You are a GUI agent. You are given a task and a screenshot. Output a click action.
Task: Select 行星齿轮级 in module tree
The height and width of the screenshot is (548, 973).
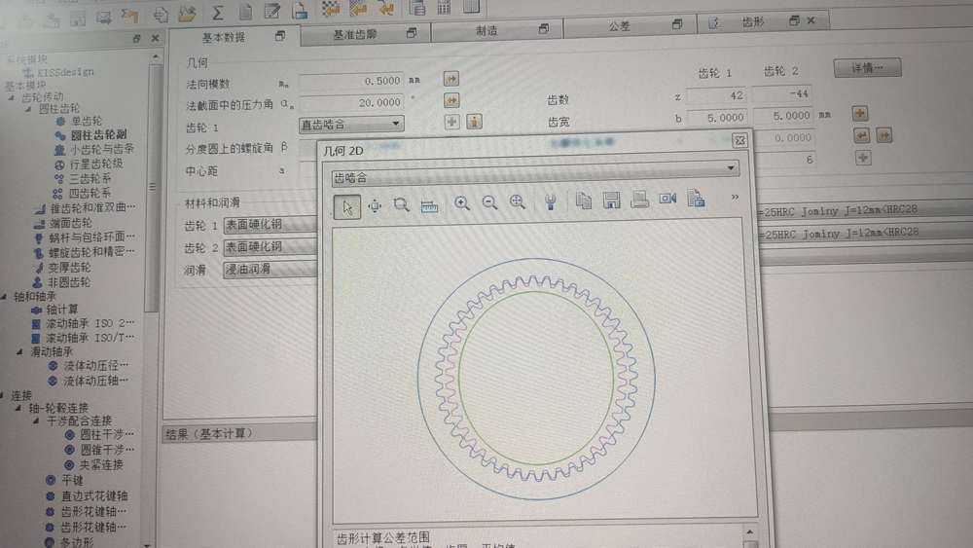coord(95,164)
